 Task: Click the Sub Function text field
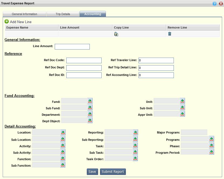[46, 165]
